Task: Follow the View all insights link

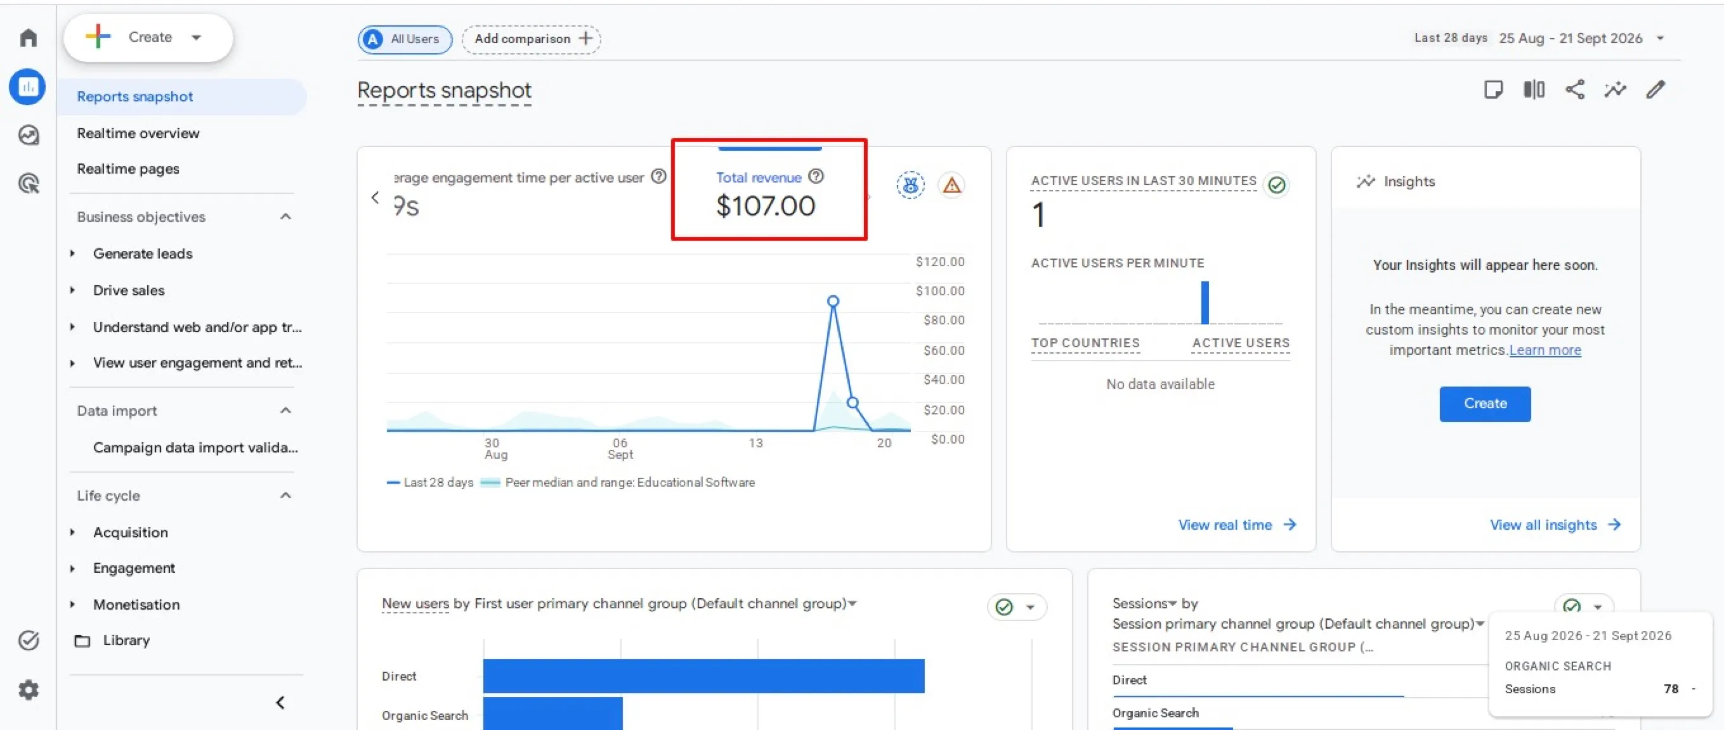Action: (x=1555, y=525)
